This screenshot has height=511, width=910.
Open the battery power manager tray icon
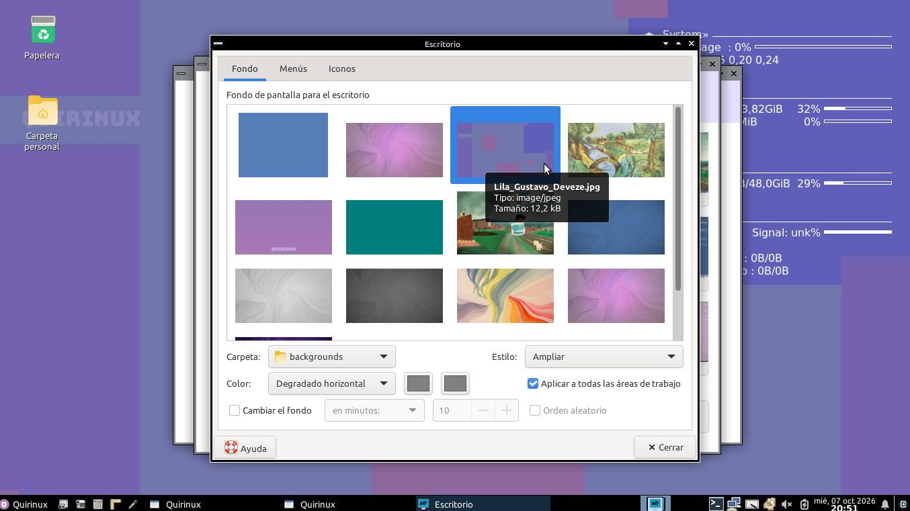tap(804, 504)
